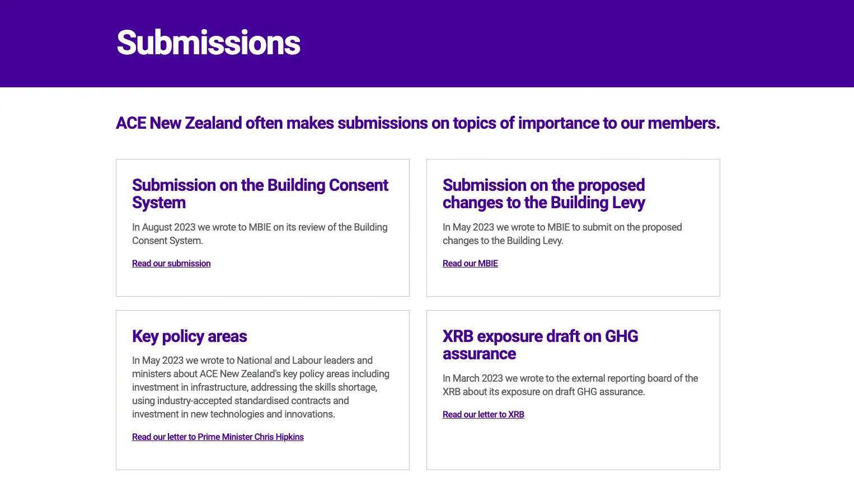Viewport: 854px width, 483px height.
Task: Open the 'Read our submission' link
Action: pyautogui.click(x=171, y=264)
